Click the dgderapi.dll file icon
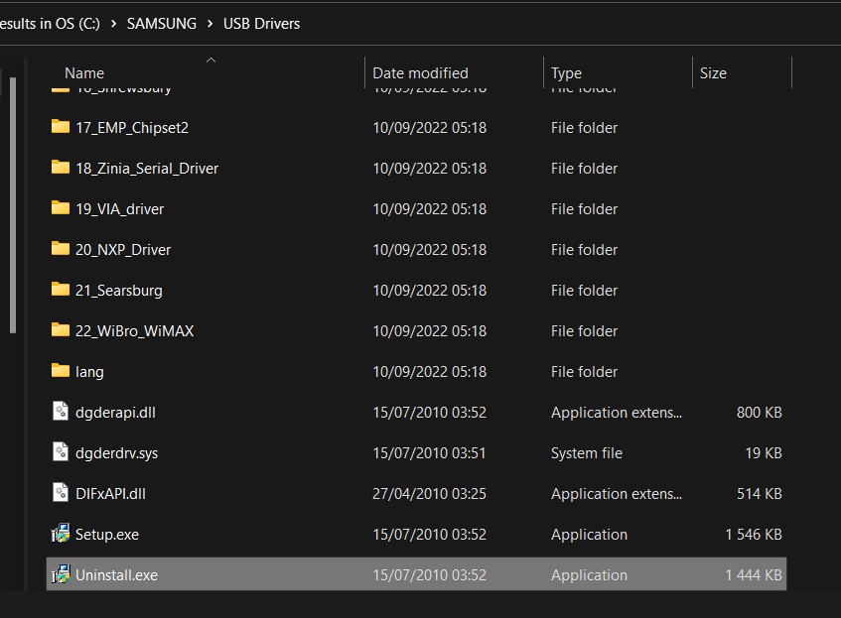841x618 pixels. (x=60, y=412)
